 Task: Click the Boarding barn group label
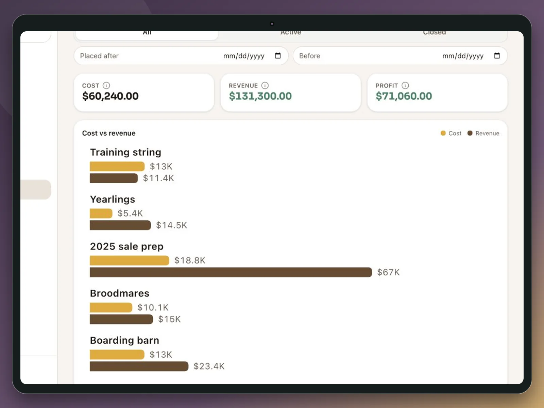tap(124, 340)
